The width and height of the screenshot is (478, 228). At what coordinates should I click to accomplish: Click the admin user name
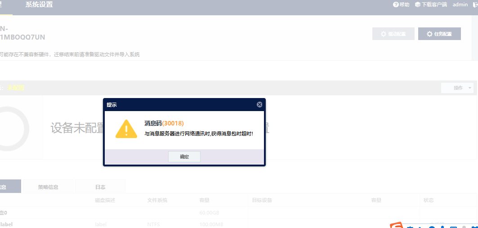[x=460, y=4]
